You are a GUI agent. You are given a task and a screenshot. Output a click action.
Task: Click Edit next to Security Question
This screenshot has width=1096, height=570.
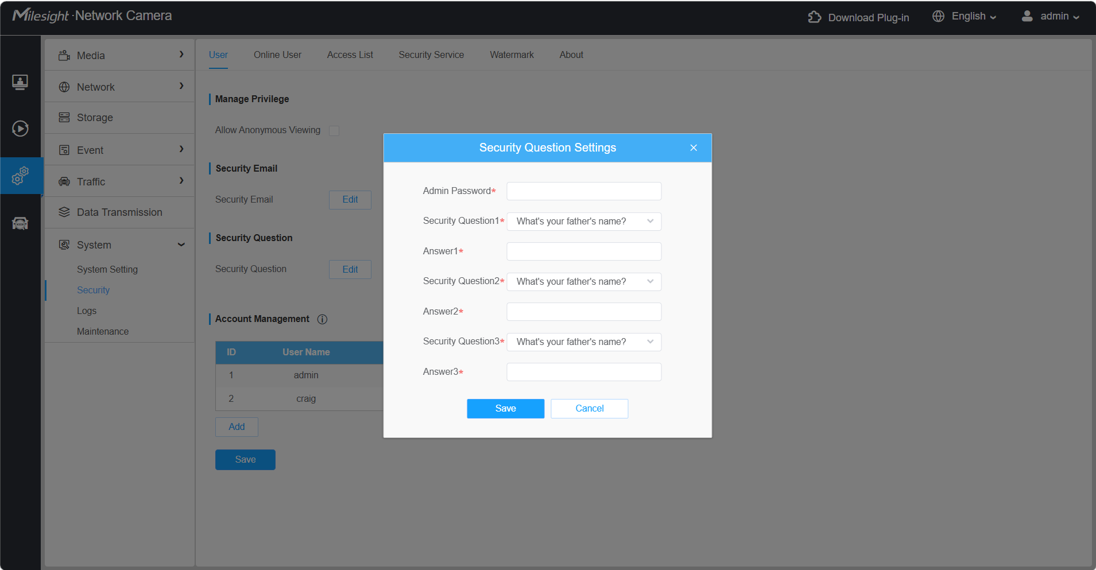[350, 270]
